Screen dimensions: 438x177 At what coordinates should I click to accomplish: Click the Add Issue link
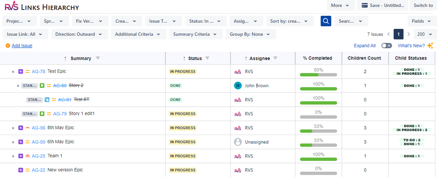pyautogui.click(x=21, y=45)
